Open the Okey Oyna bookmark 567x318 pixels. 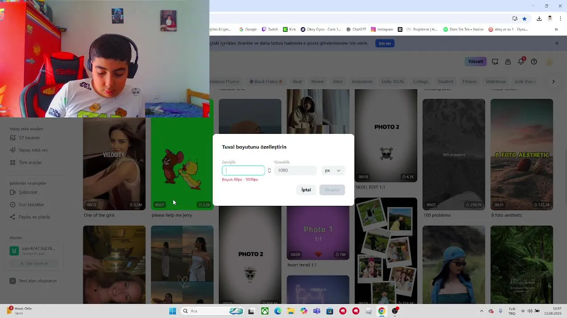tap(321, 29)
